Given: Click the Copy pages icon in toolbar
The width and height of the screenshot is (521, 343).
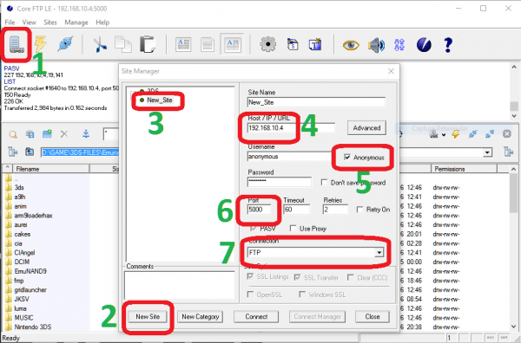Looking at the screenshot, I should tap(123, 44).
